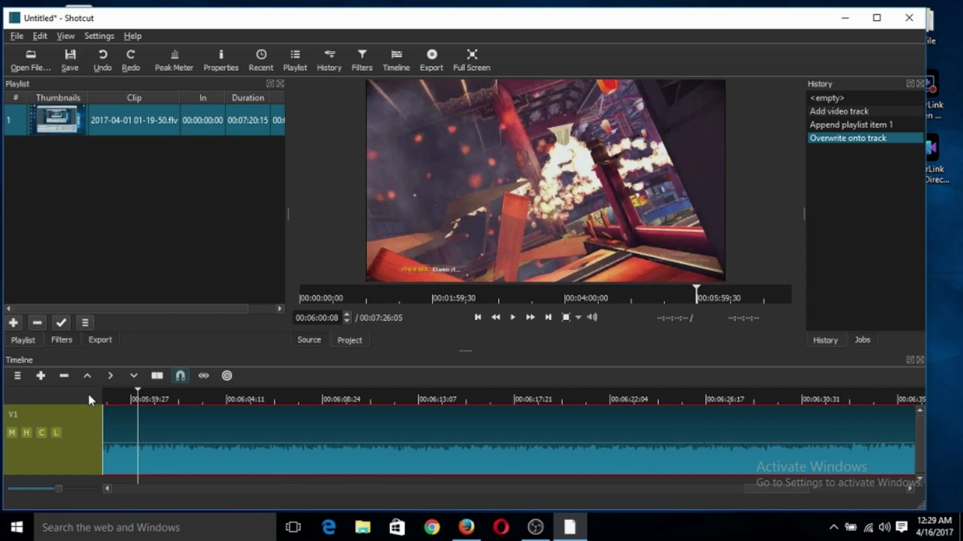Skip to the previous point
The width and height of the screenshot is (963, 541).
click(x=478, y=317)
